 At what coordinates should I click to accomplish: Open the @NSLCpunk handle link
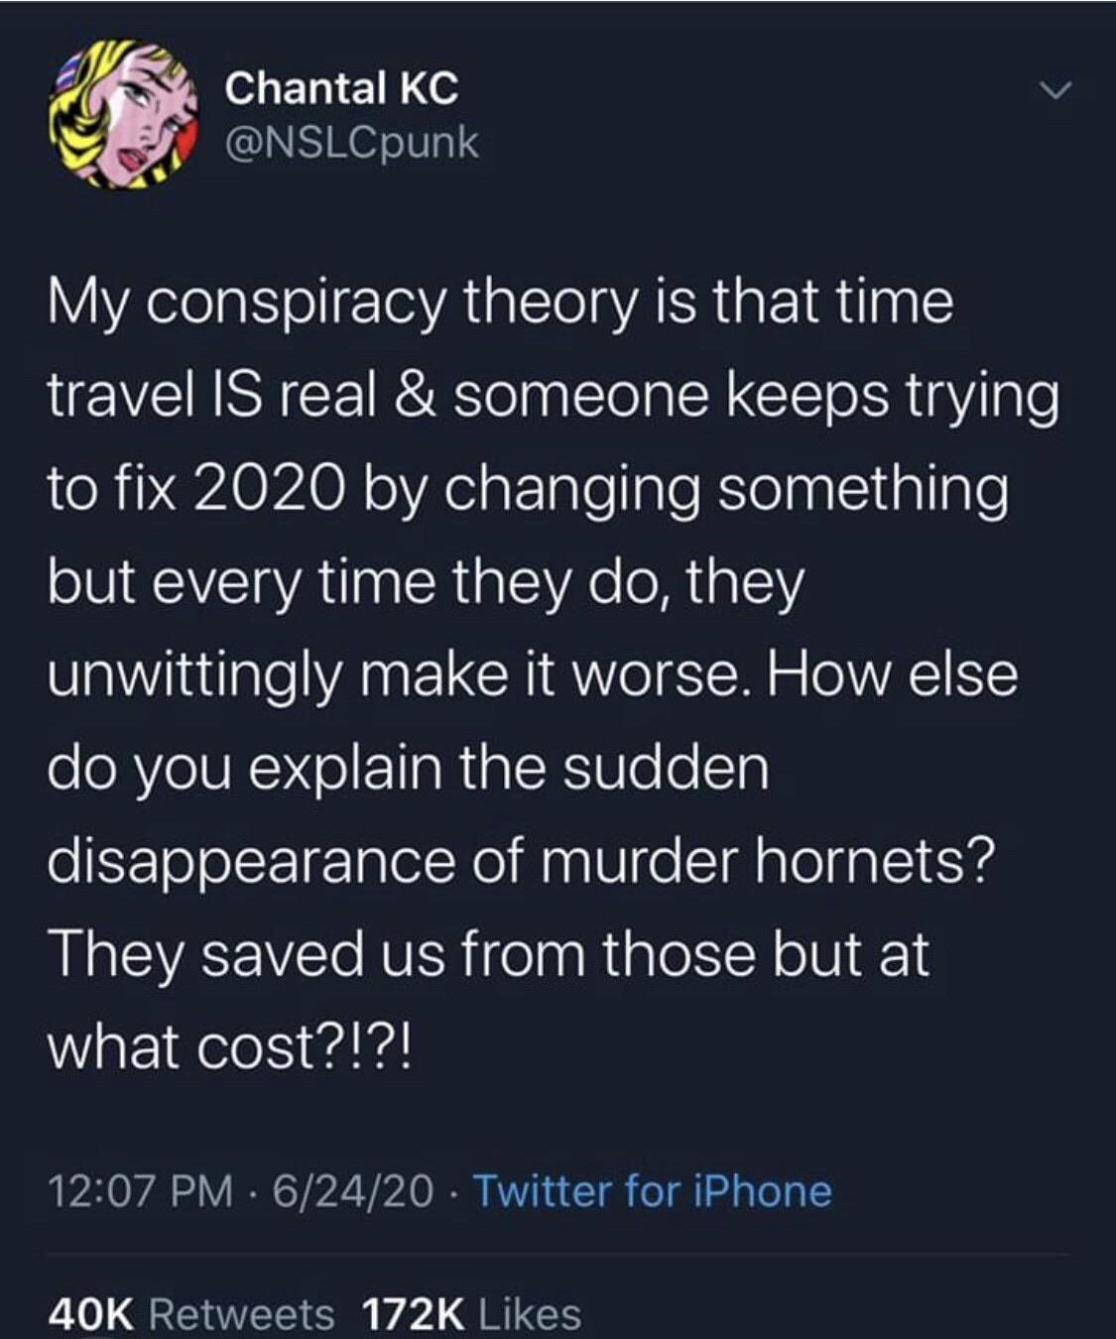[351, 144]
